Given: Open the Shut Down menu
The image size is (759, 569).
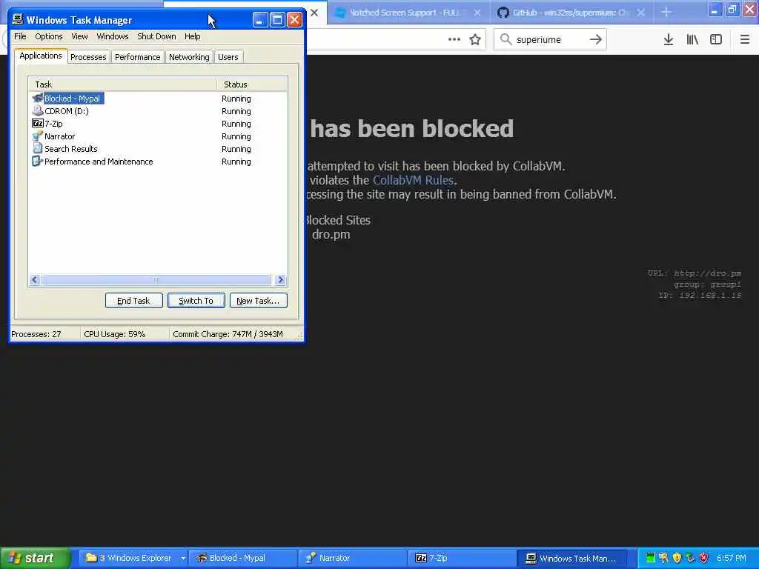Looking at the screenshot, I should [156, 36].
